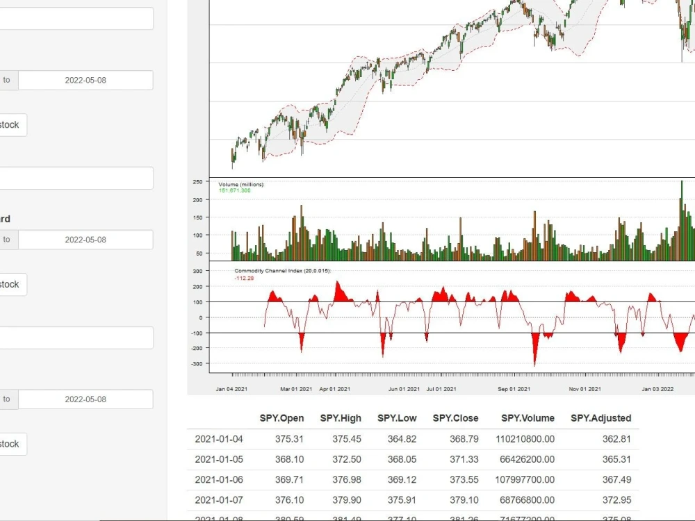Click the SPY.Adjusted column header
Viewport: 695px width, 521px height.
coord(600,418)
